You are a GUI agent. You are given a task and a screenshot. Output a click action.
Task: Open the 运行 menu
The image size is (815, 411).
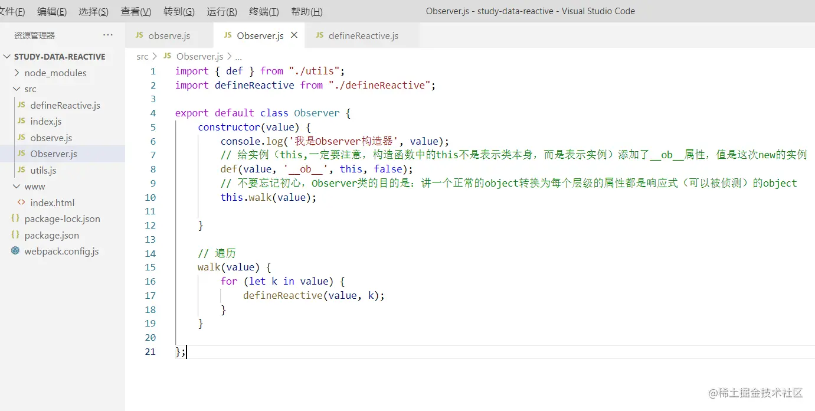pyautogui.click(x=221, y=11)
